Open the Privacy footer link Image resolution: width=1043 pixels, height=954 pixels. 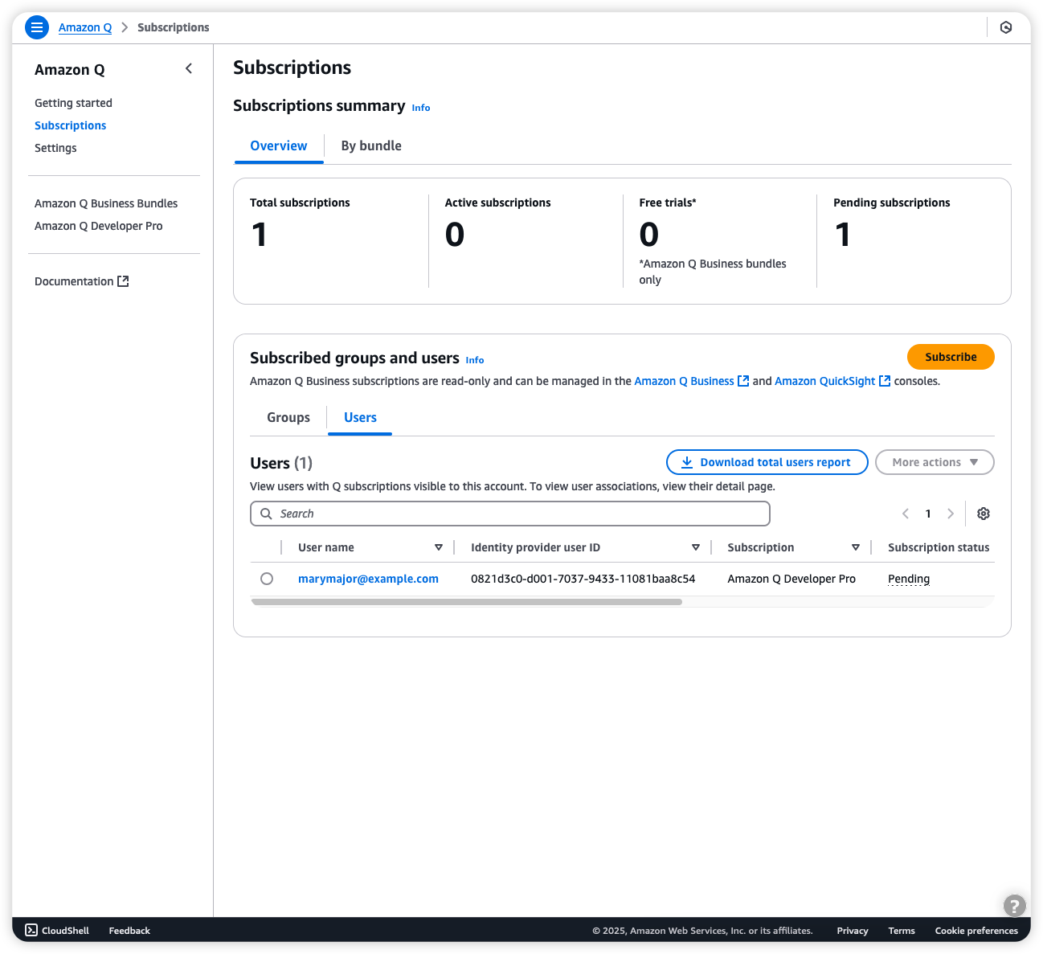[853, 931]
